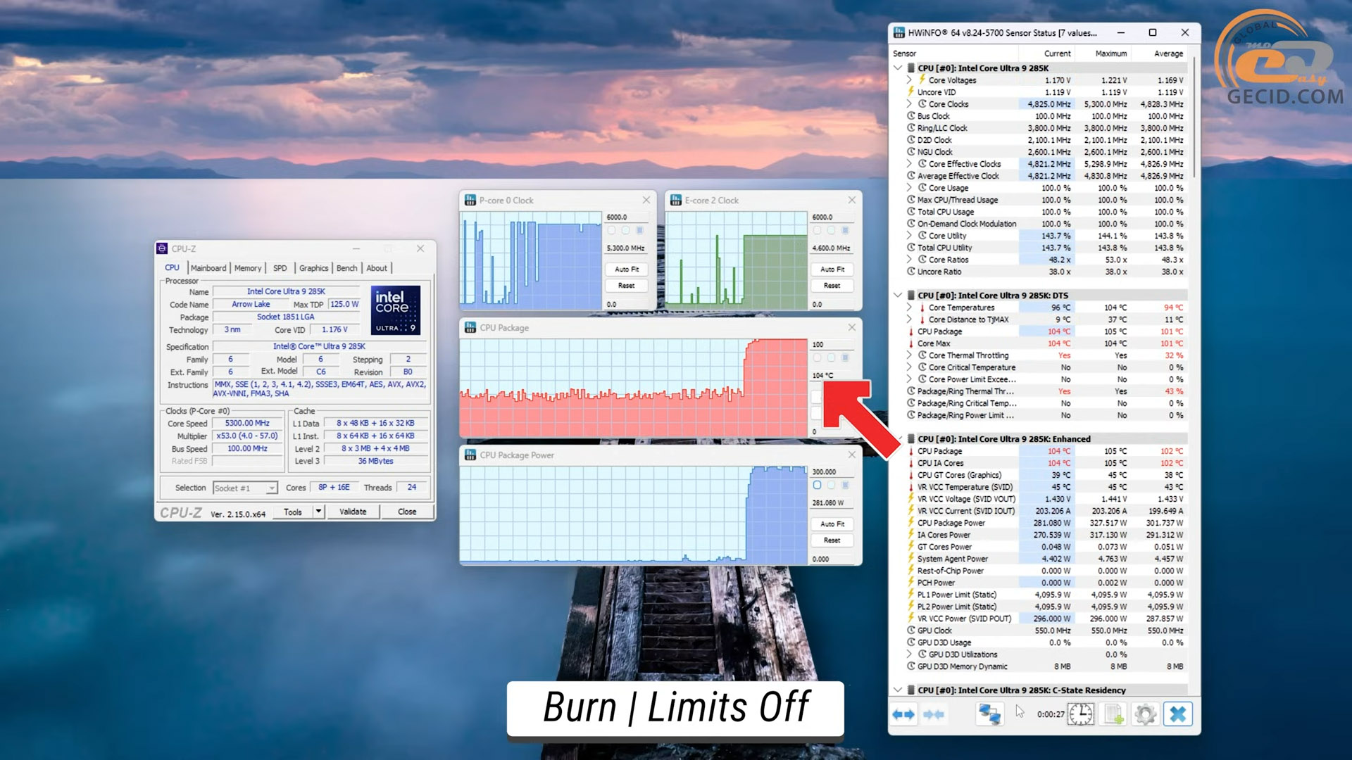1352x760 pixels.
Task: Click the 300.000 maximum field in CPU Package Power window
Action: 832,472
